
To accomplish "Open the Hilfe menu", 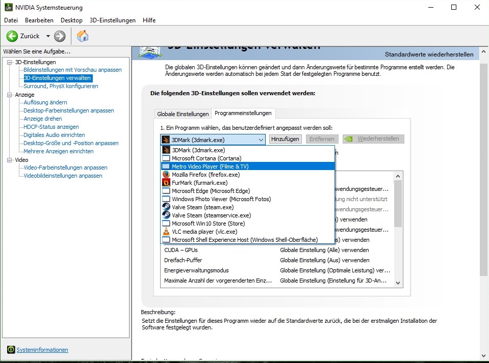I will point(149,20).
